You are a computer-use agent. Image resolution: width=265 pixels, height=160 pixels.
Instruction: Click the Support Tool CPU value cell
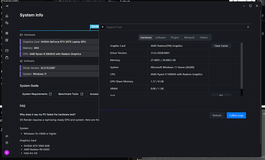[178, 74]
